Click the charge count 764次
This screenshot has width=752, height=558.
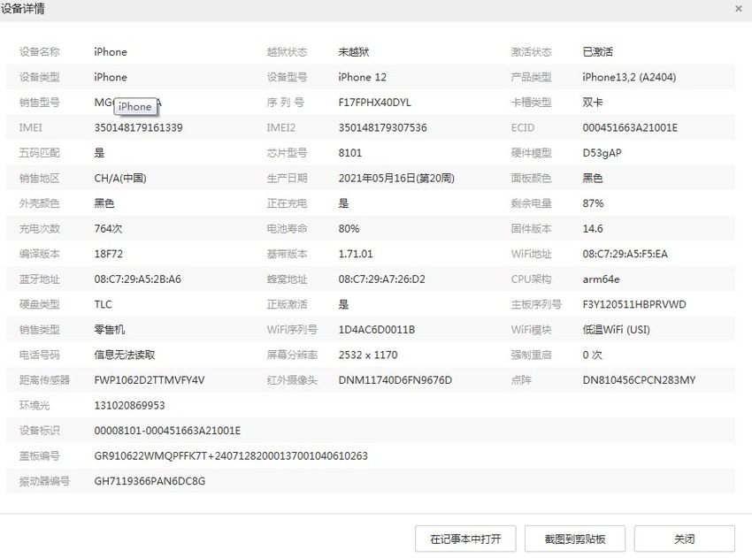(108, 229)
